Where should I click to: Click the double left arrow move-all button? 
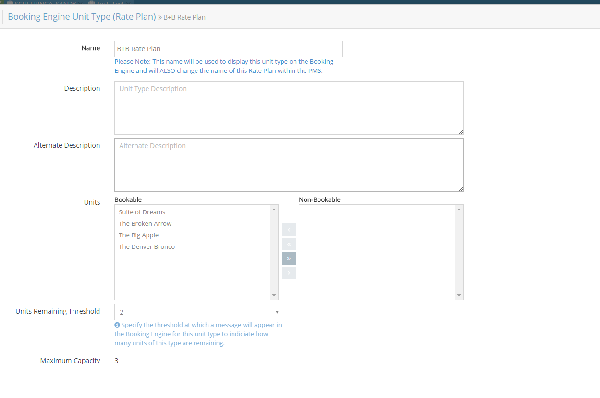click(x=289, y=244)
